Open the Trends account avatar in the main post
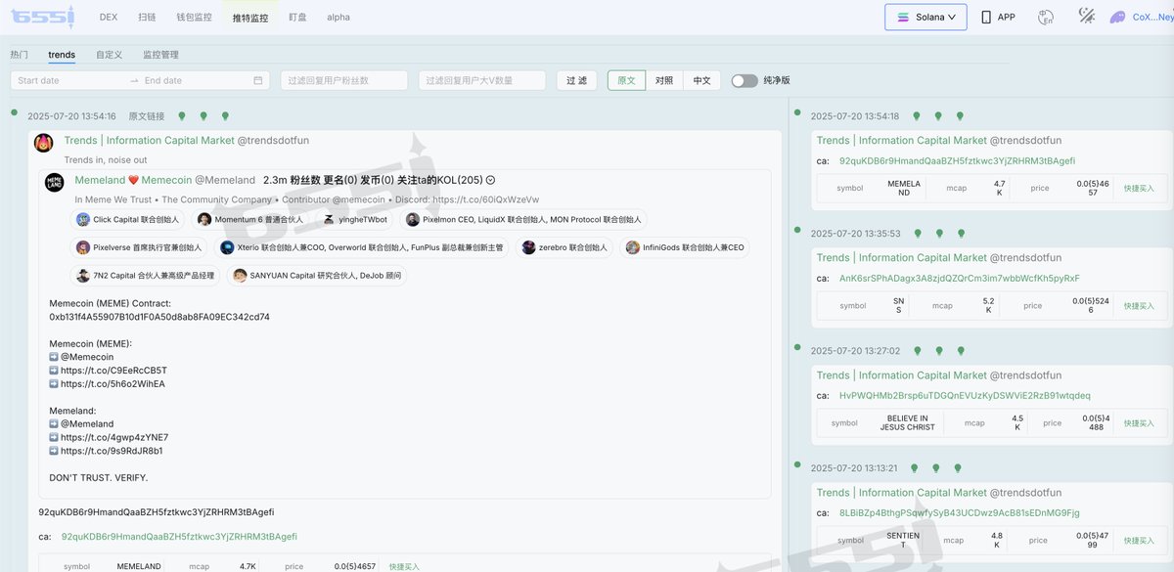This screenshot has height=572, width=1174. [44, 143]
